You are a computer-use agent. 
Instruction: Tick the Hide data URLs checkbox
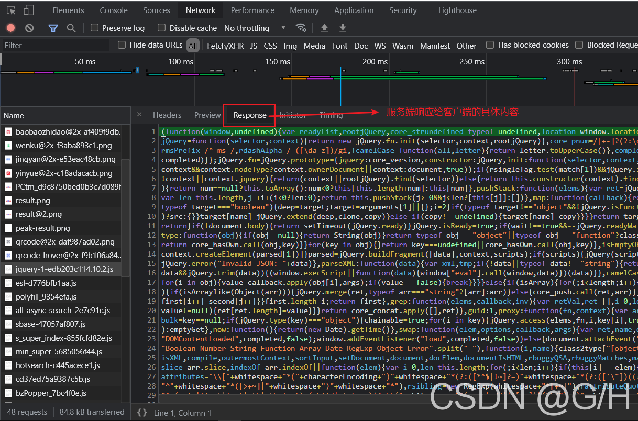(122, 45)
